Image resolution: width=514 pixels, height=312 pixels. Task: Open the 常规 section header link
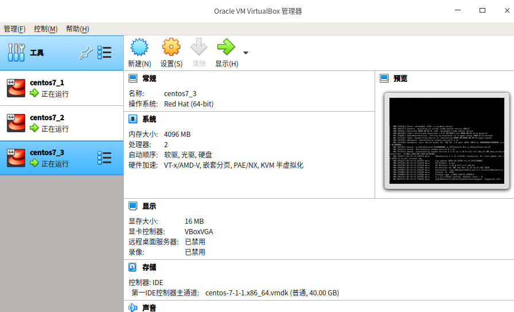pos(149,78)
